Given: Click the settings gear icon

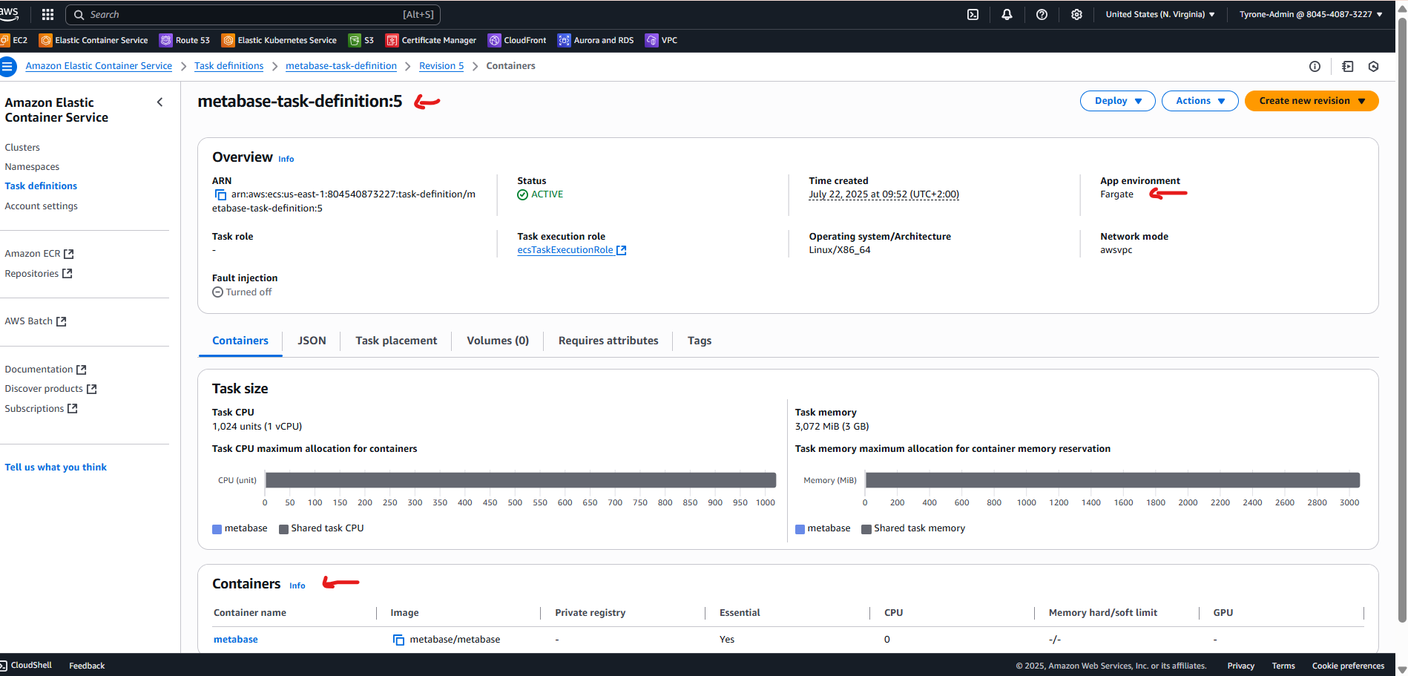Looking at the screenshot, I should point(1076,14).
